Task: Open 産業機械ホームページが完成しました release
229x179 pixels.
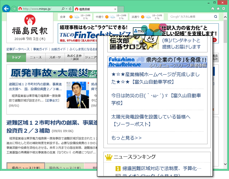Action: pyautogui.click(x=155, y=78)
